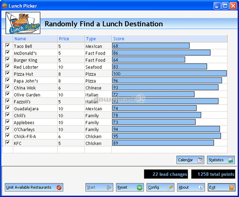Screen dimensions: 239x197
Task: Toggle the Burger King checkbox
Action: pos(7,59)
